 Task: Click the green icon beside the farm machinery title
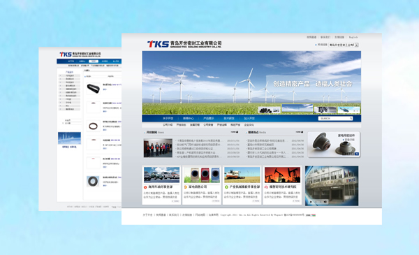tap(226, 187)
